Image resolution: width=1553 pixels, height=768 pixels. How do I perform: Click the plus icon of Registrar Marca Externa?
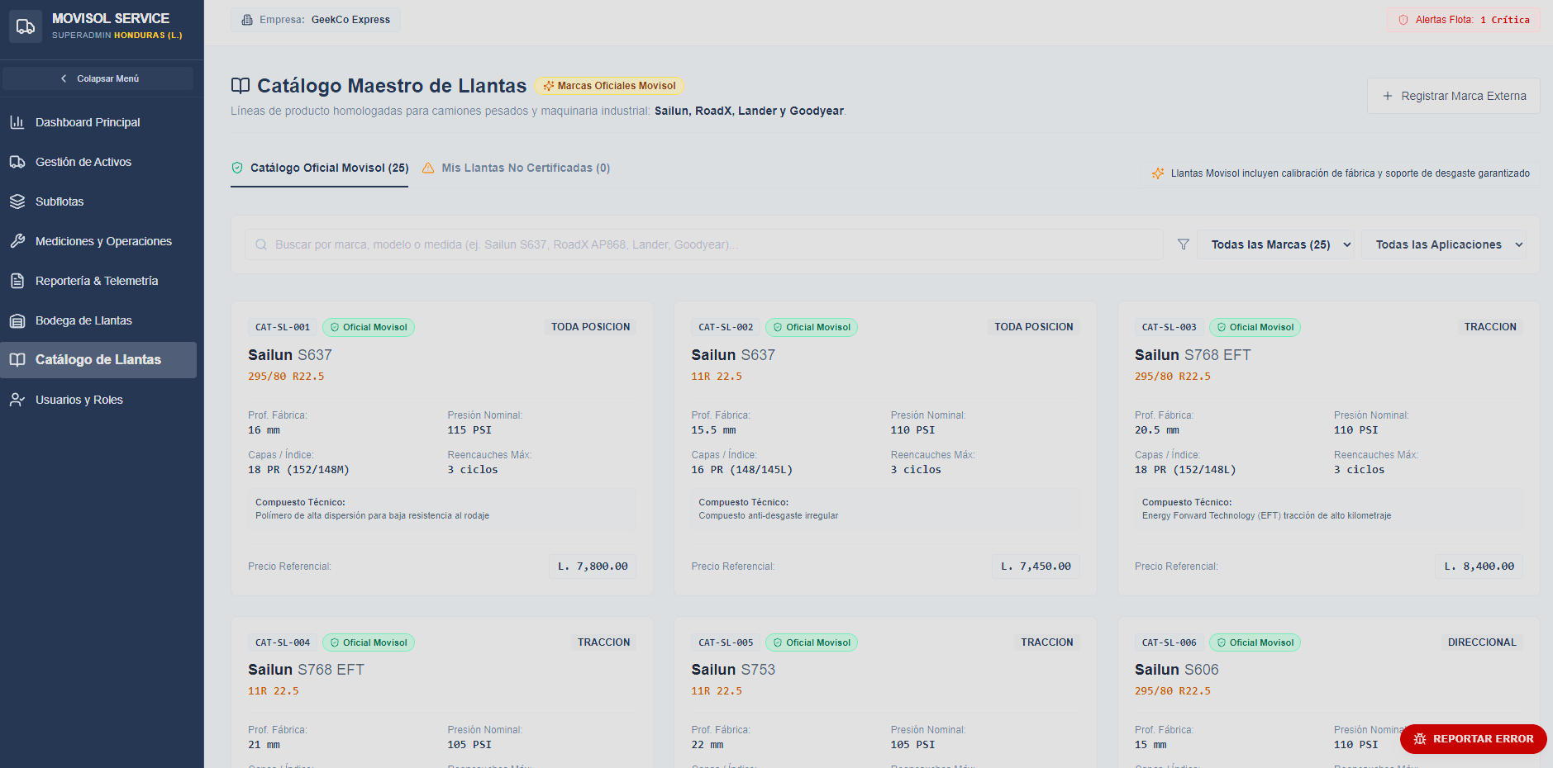1388,96
